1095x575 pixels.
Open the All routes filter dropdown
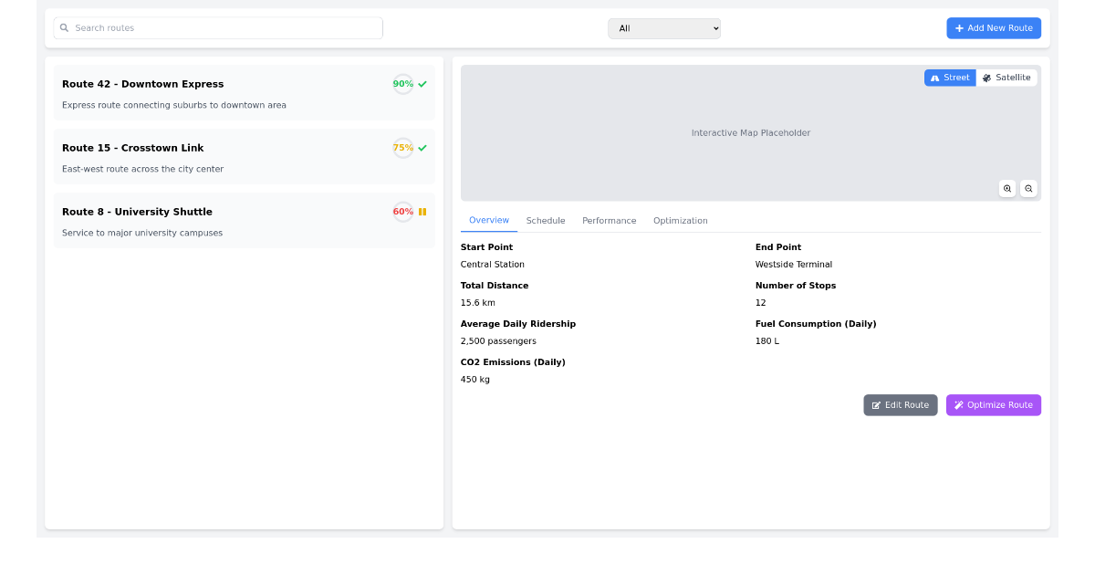coord(664,27)
